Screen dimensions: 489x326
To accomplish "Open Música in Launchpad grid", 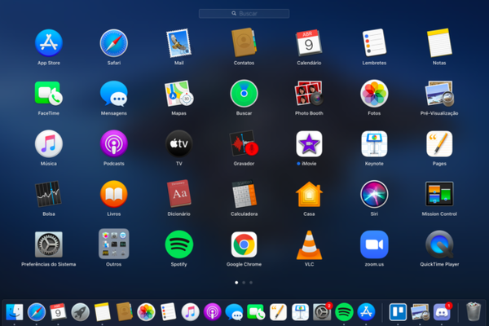I will click(49, 143).
